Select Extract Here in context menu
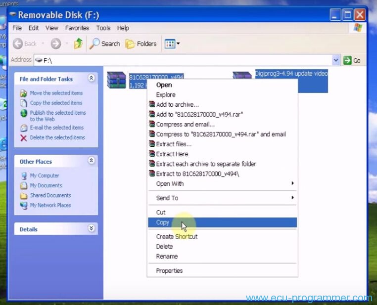This screenshot has width=377, height=305. coord(172,154)
